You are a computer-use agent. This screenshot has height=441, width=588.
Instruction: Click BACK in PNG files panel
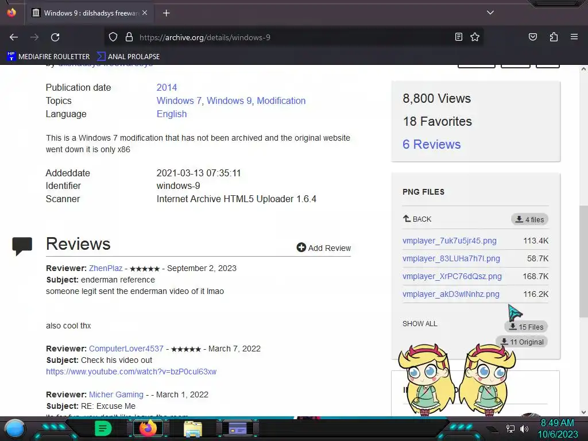point(417,219)
